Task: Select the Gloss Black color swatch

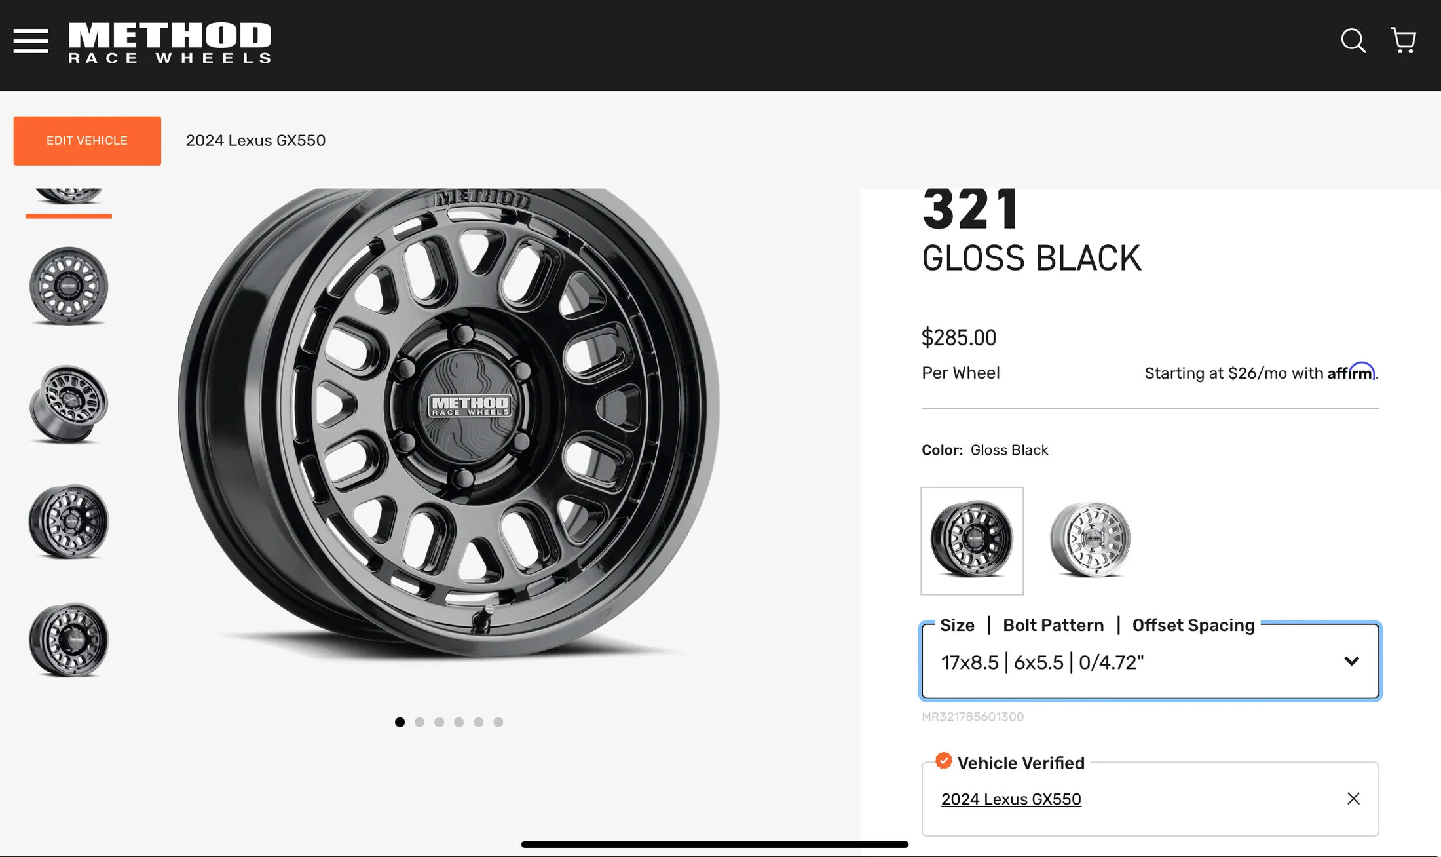Action: tap(972, 541)
